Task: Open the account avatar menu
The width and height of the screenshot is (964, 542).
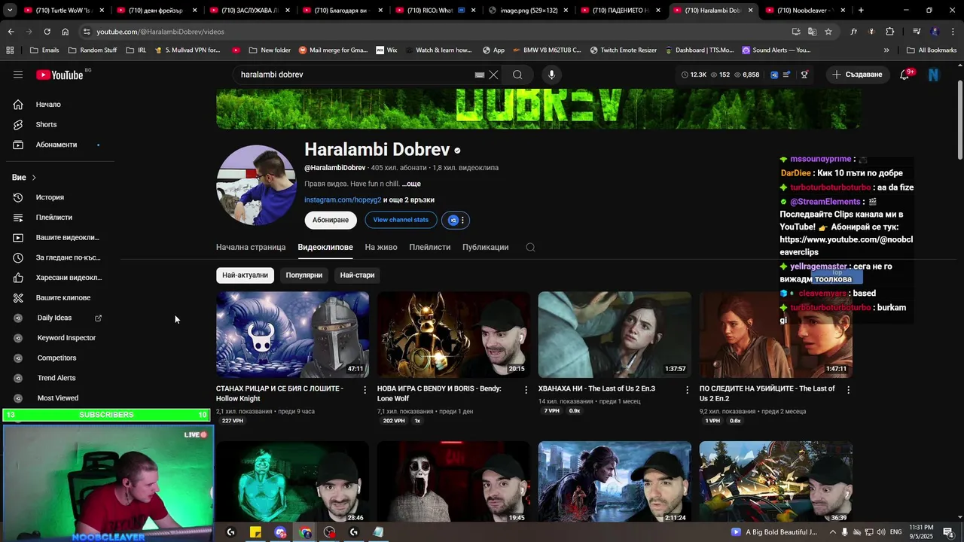Action: click(934, 75)
